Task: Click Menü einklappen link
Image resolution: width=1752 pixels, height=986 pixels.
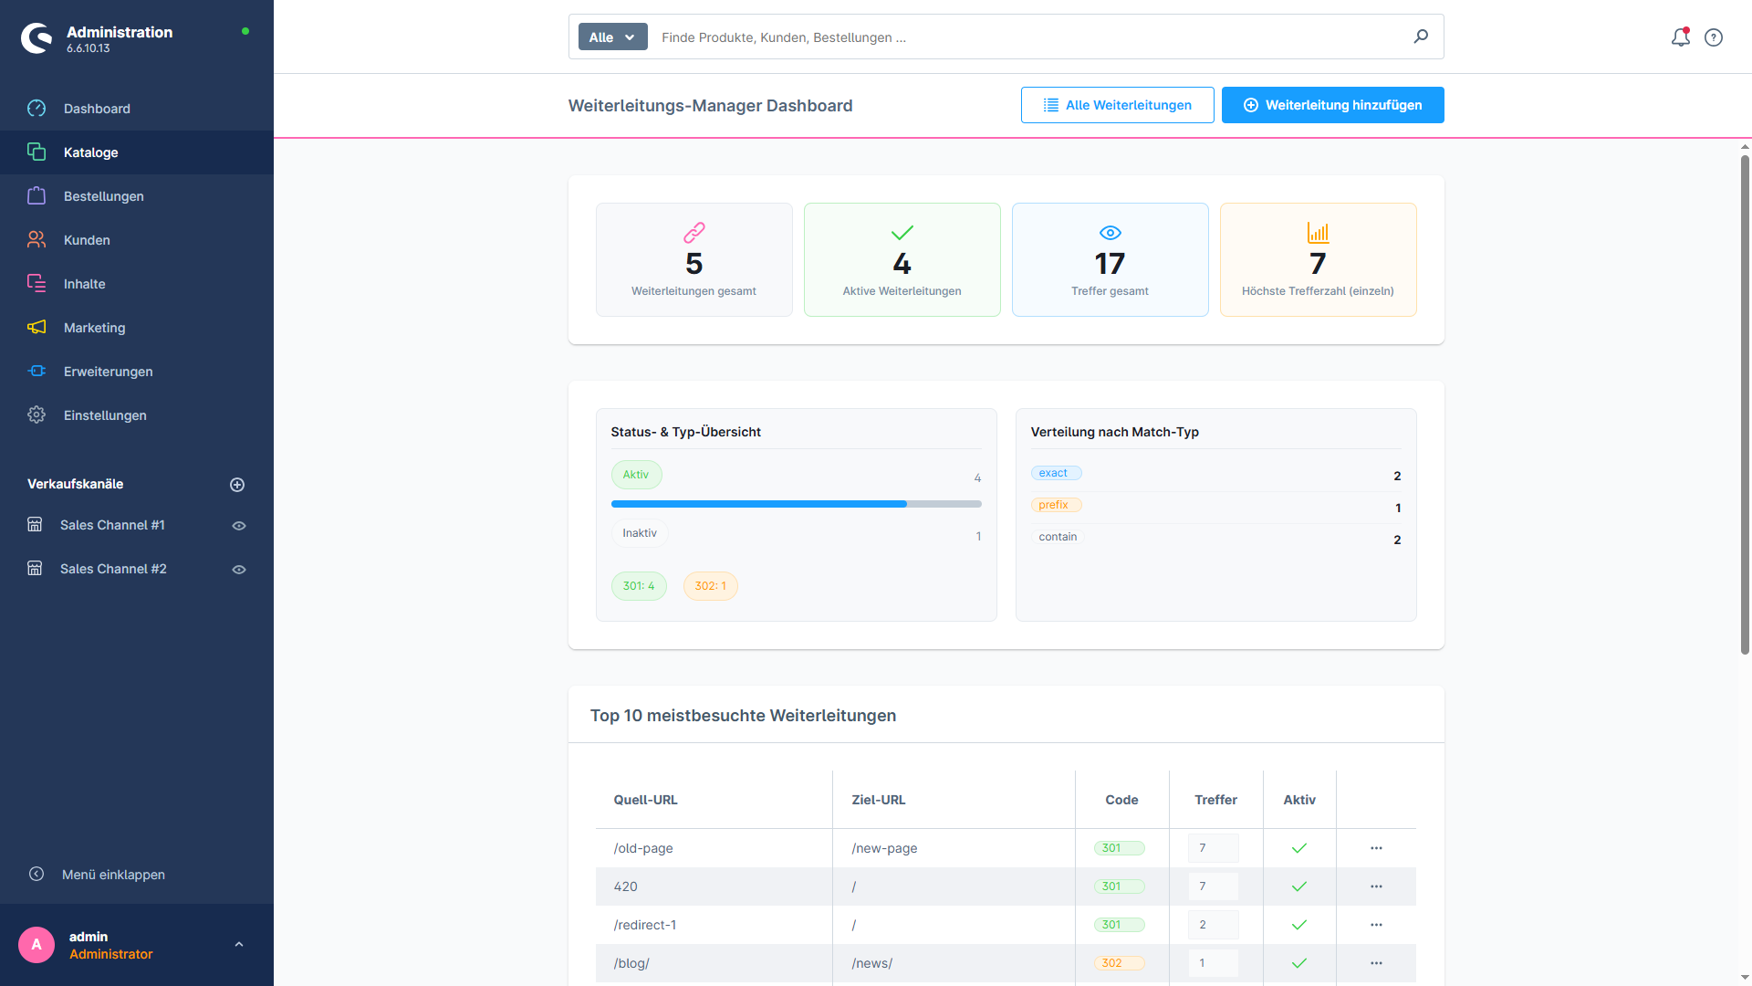Action: [113, 875]
